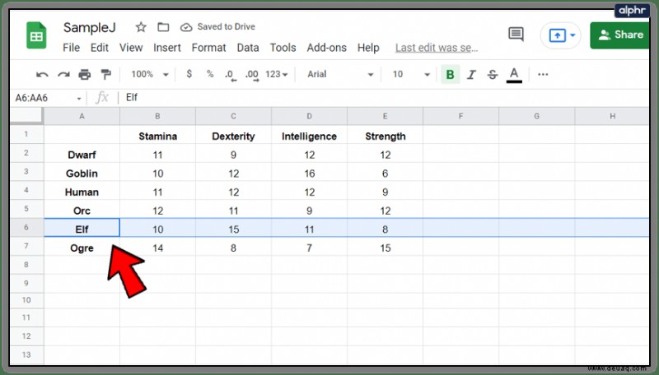Select column C header
659x375 pixels.
[233, 116]
